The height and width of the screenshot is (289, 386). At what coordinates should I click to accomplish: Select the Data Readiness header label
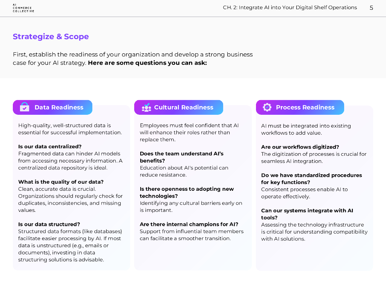59,107
